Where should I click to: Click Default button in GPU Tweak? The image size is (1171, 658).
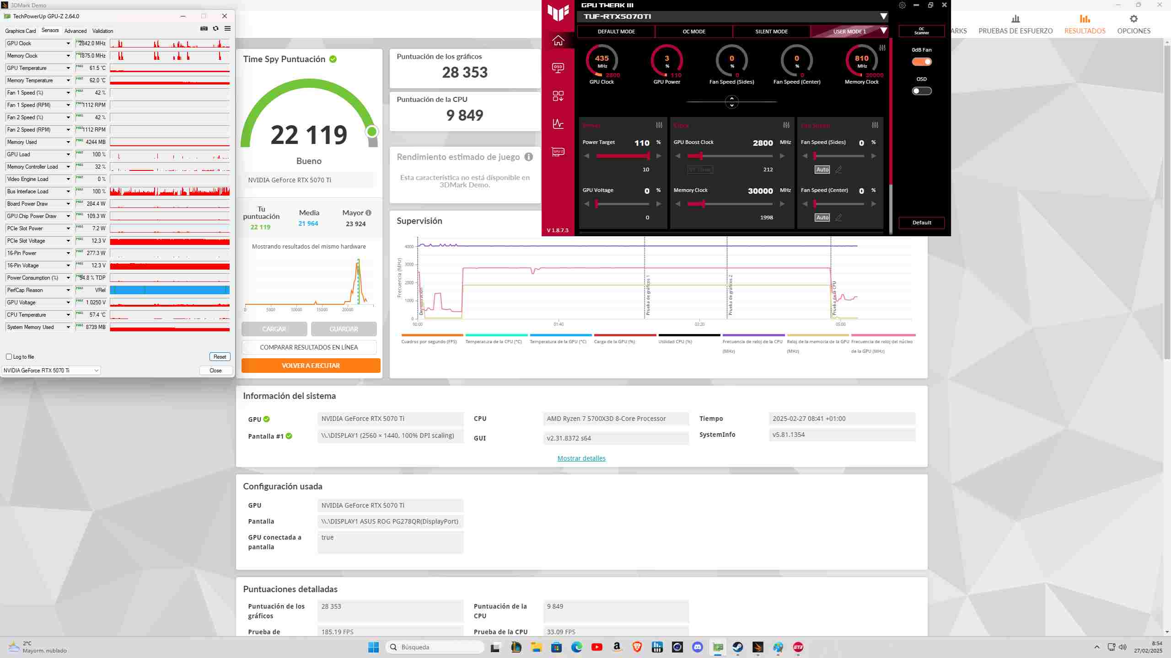coord(922,223)
